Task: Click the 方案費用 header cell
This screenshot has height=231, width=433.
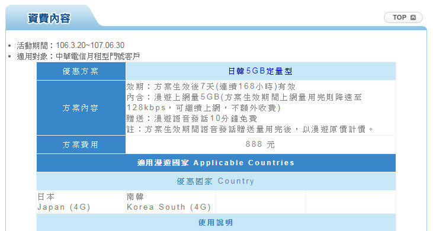Action: click(x=81, y=145)
